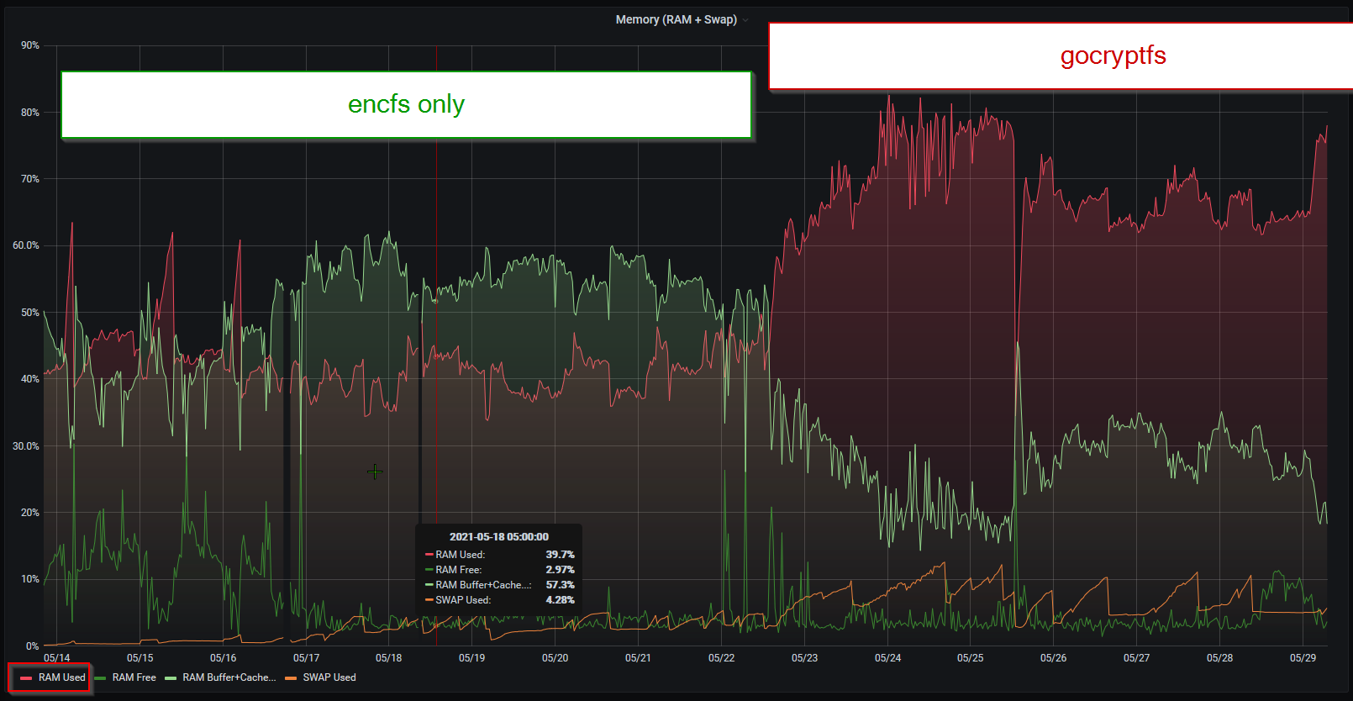Click the 05/16 date on the time axis
The height and width of the screenshot is (701, 1353).
tap(224, 658)
